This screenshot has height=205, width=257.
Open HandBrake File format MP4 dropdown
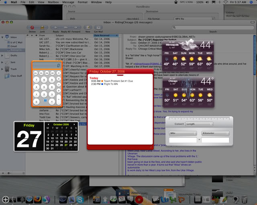pos(194,19)
